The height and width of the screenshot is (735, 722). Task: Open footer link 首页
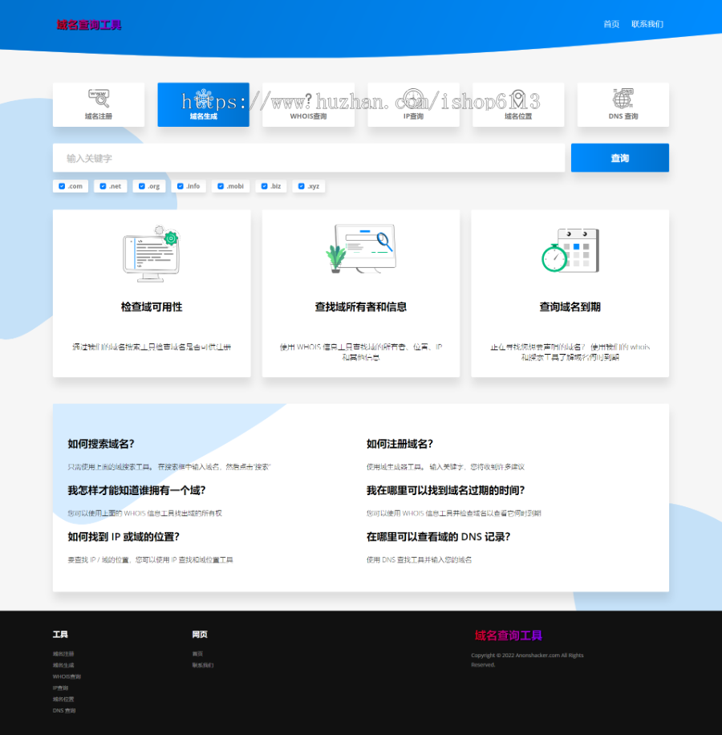197,654
